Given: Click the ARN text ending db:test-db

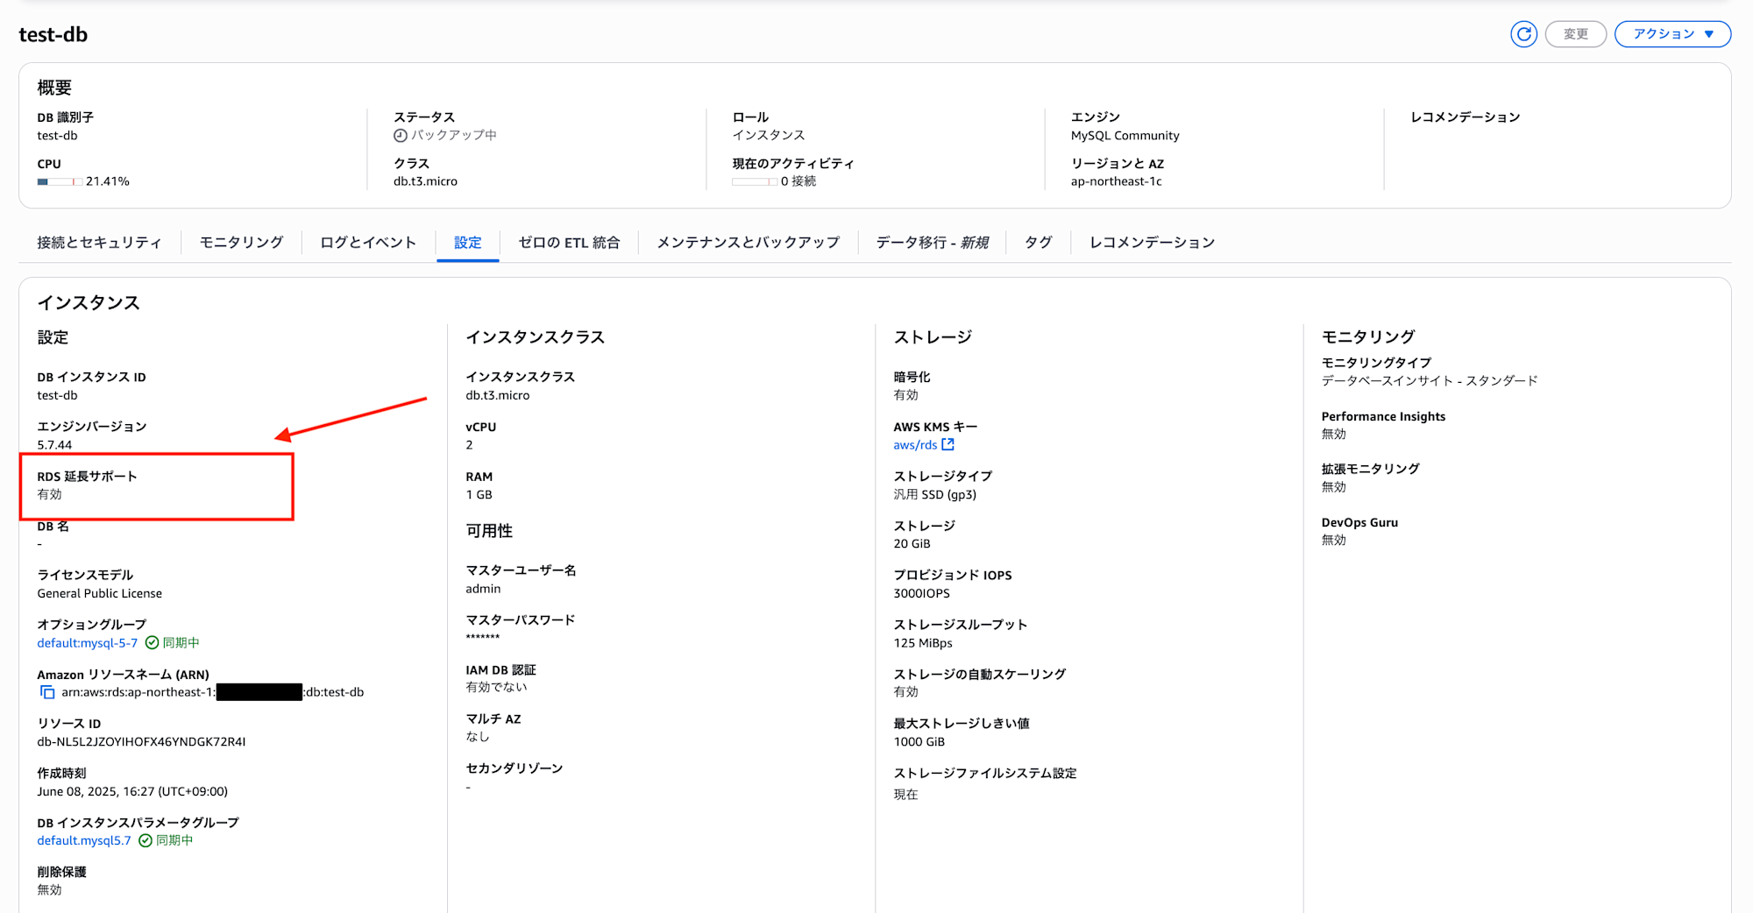Looking at the screenshot, I should pyautogui.click(x=212, y=692).
